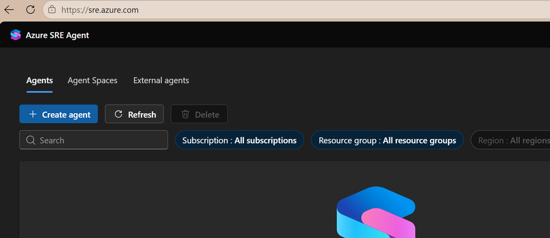This screenshot has width=550, height=238.
Task: Select the address bar URL sre.azure.com
Action: (x=100, y=10)
